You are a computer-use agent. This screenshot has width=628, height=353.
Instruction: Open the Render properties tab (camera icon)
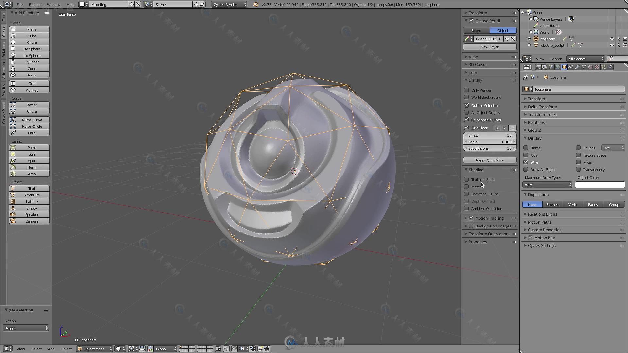(x=538, y=67)
